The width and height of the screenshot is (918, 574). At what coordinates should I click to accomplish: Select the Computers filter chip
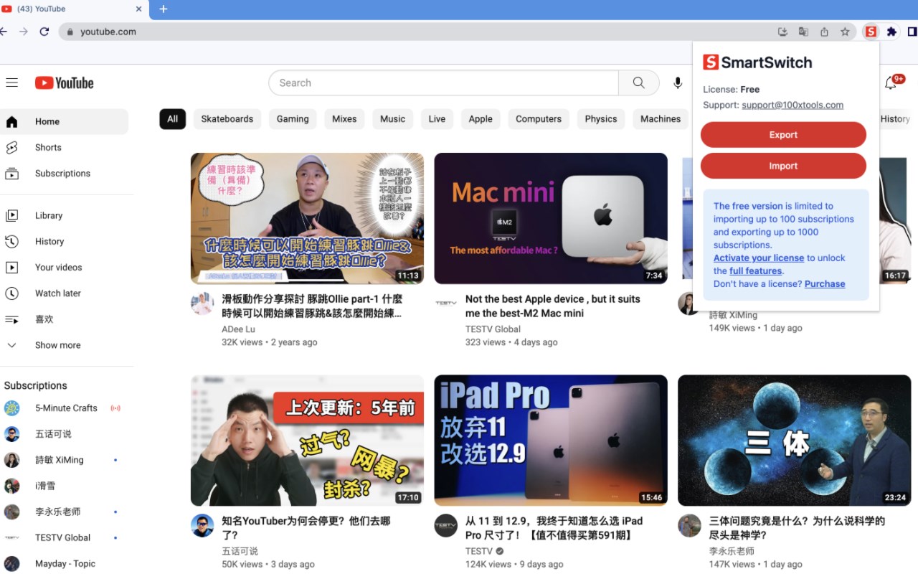click(x=539, y=119)
